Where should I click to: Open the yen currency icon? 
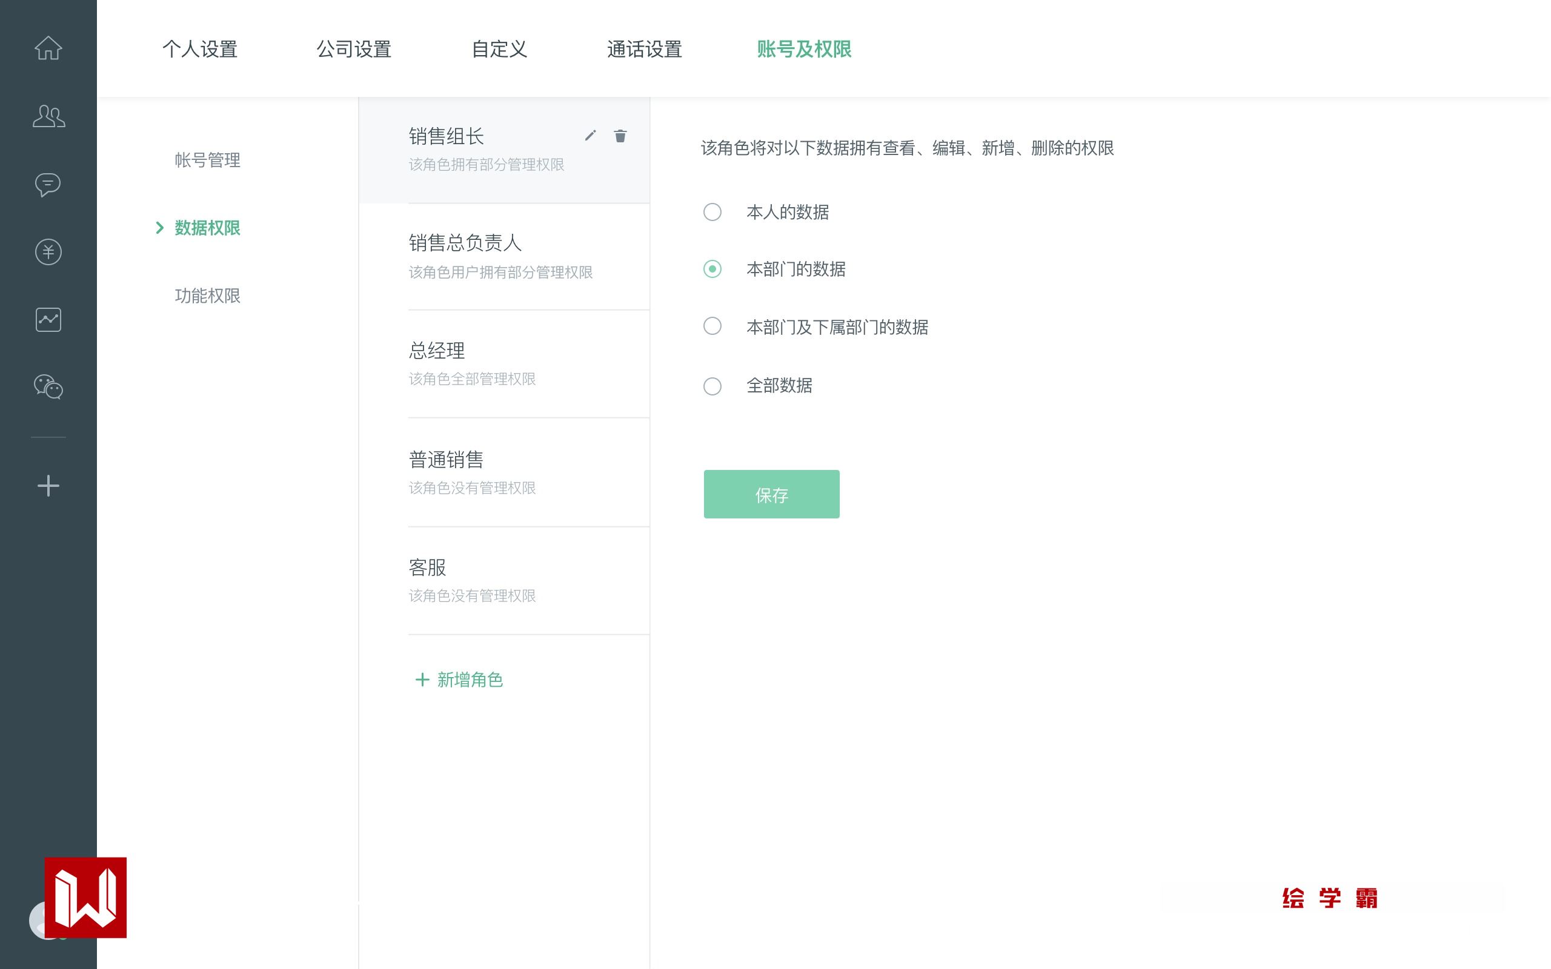(x=48, y=252)
